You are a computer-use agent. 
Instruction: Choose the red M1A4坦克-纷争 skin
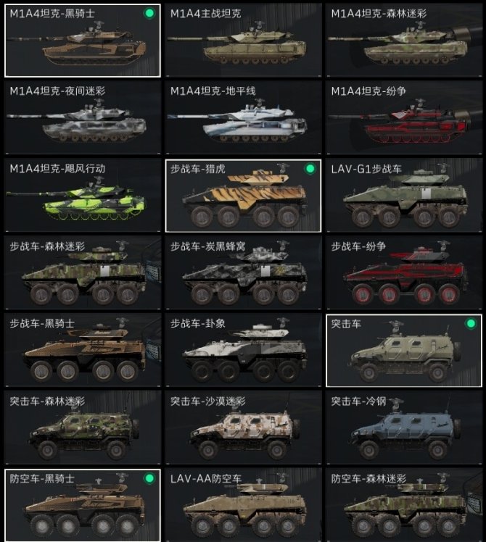pos(404,118)
